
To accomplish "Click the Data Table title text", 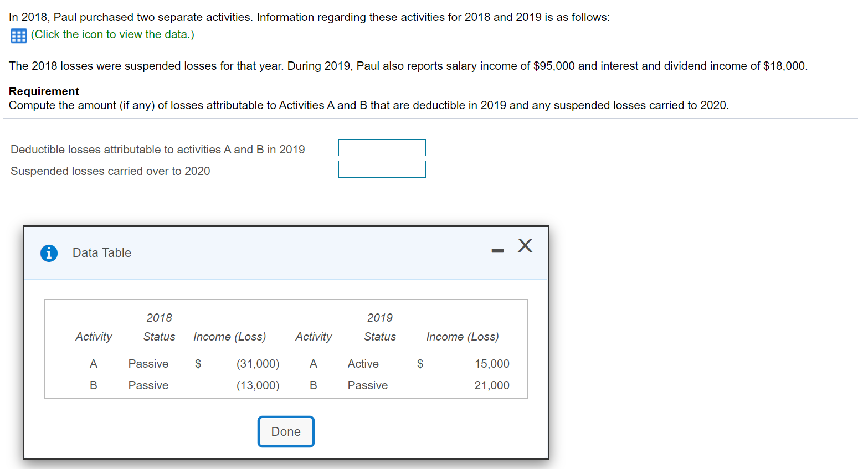I will tap(101, 252).
